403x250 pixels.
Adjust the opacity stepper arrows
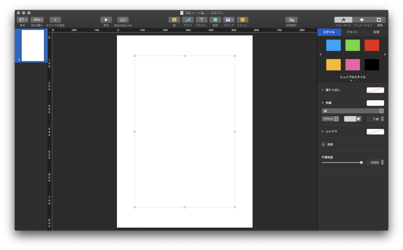click(382, 162)
